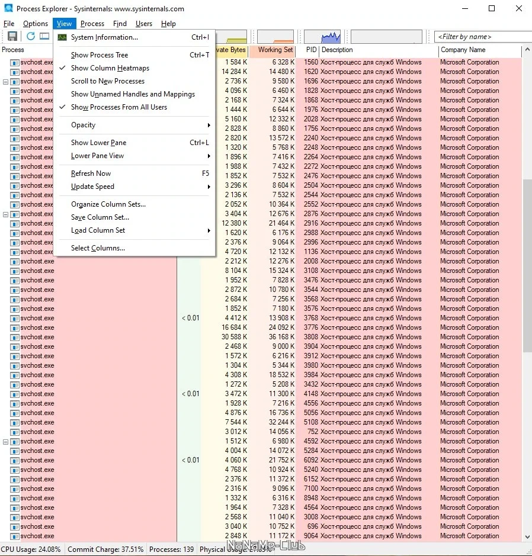532x556 pixels.
Task: Enable Show Unnamed Handles and Mappings
Action: (134, 94)
